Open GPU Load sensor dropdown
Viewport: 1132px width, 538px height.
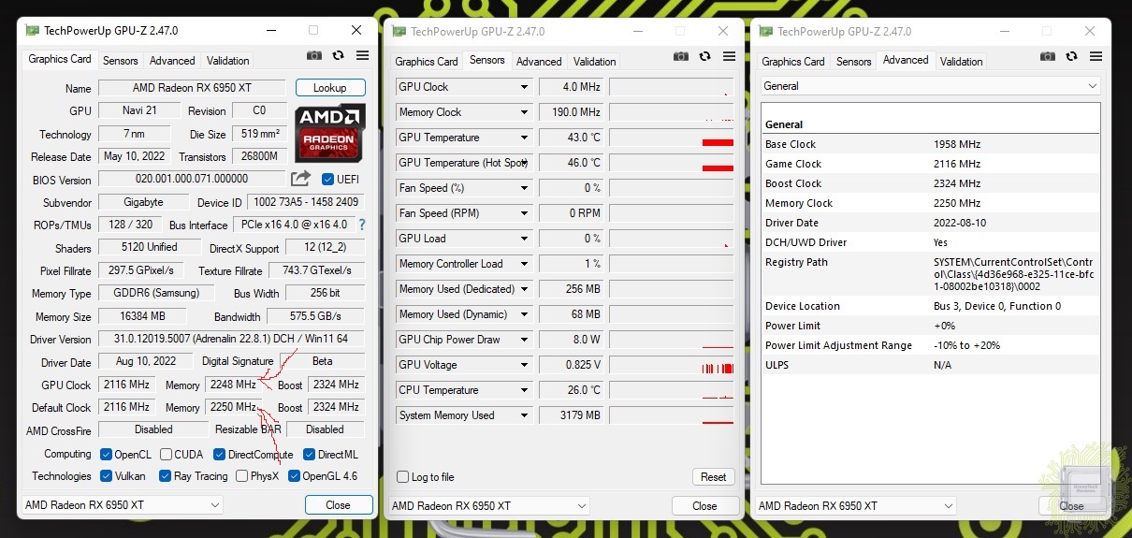coord(525,239)
